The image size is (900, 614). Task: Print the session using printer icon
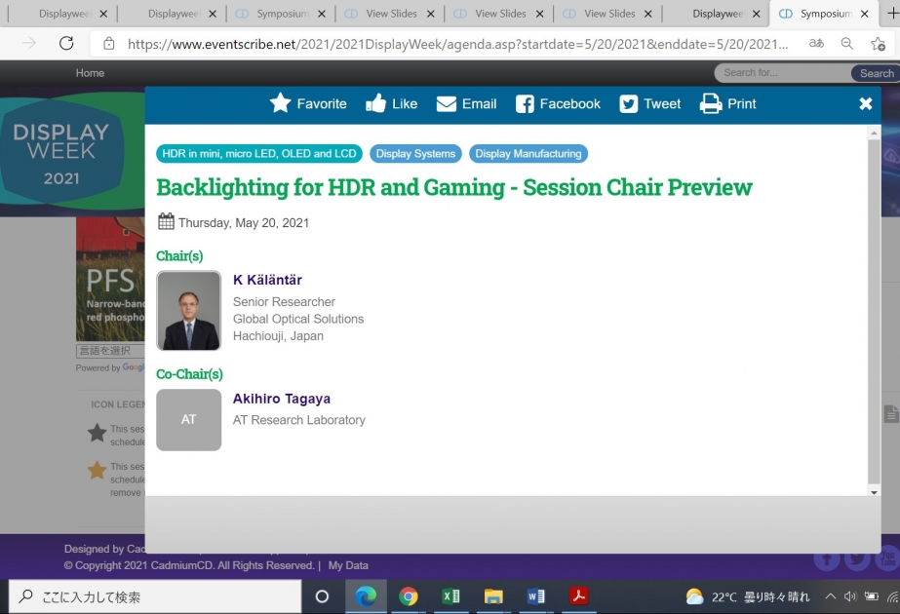(711, 104)
